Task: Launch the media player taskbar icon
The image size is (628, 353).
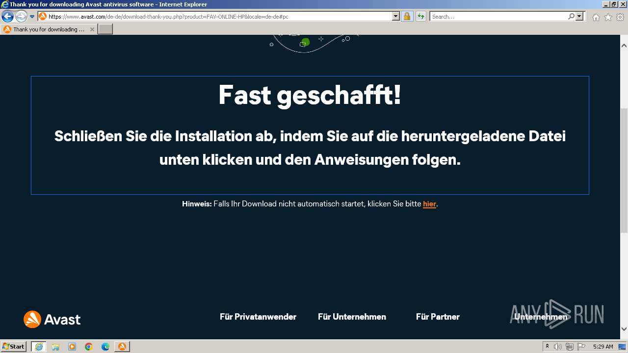Action: pyautogui.click(x=72, y=347)
